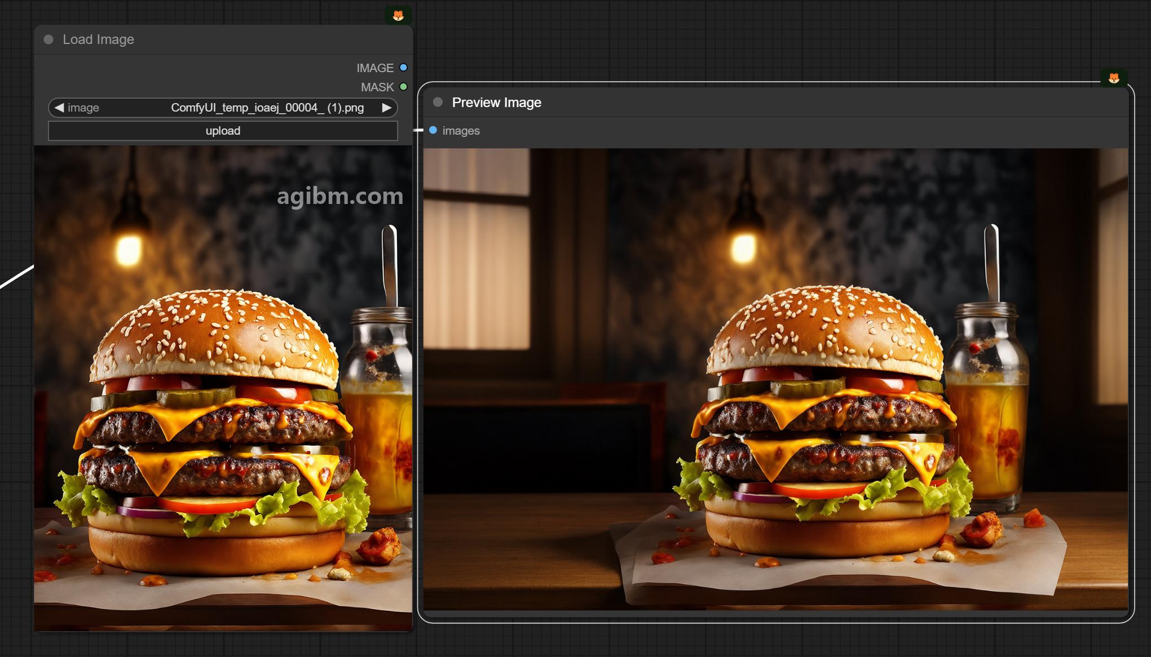The image size is (1151, 657).
Task: Go to previous image with left arrow
Action: 59,107
